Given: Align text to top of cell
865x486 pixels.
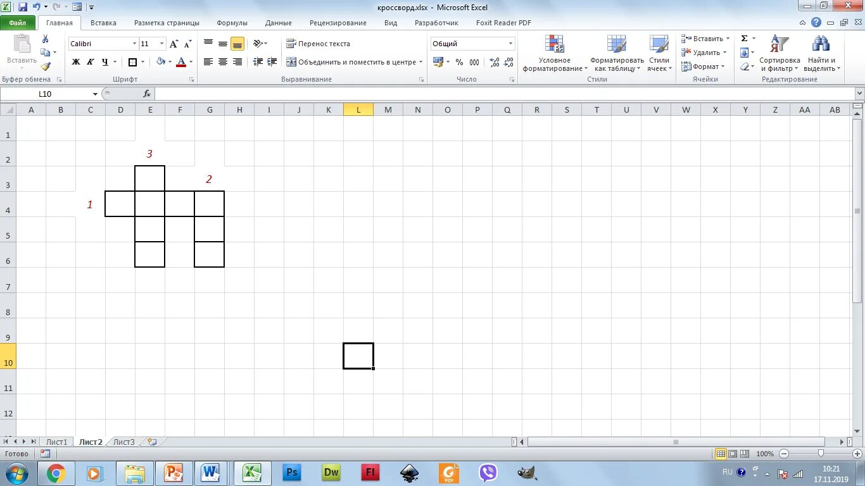Looking at the screenshot, I should [208, 44].
